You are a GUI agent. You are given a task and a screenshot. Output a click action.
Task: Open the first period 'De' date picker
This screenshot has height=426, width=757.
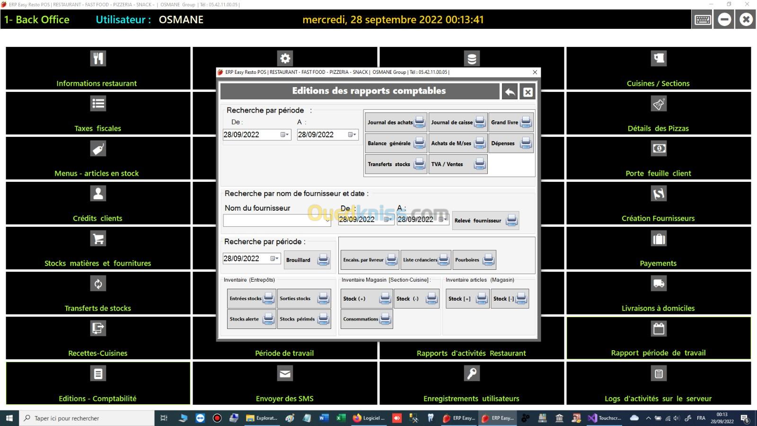[x=284, y=135]
